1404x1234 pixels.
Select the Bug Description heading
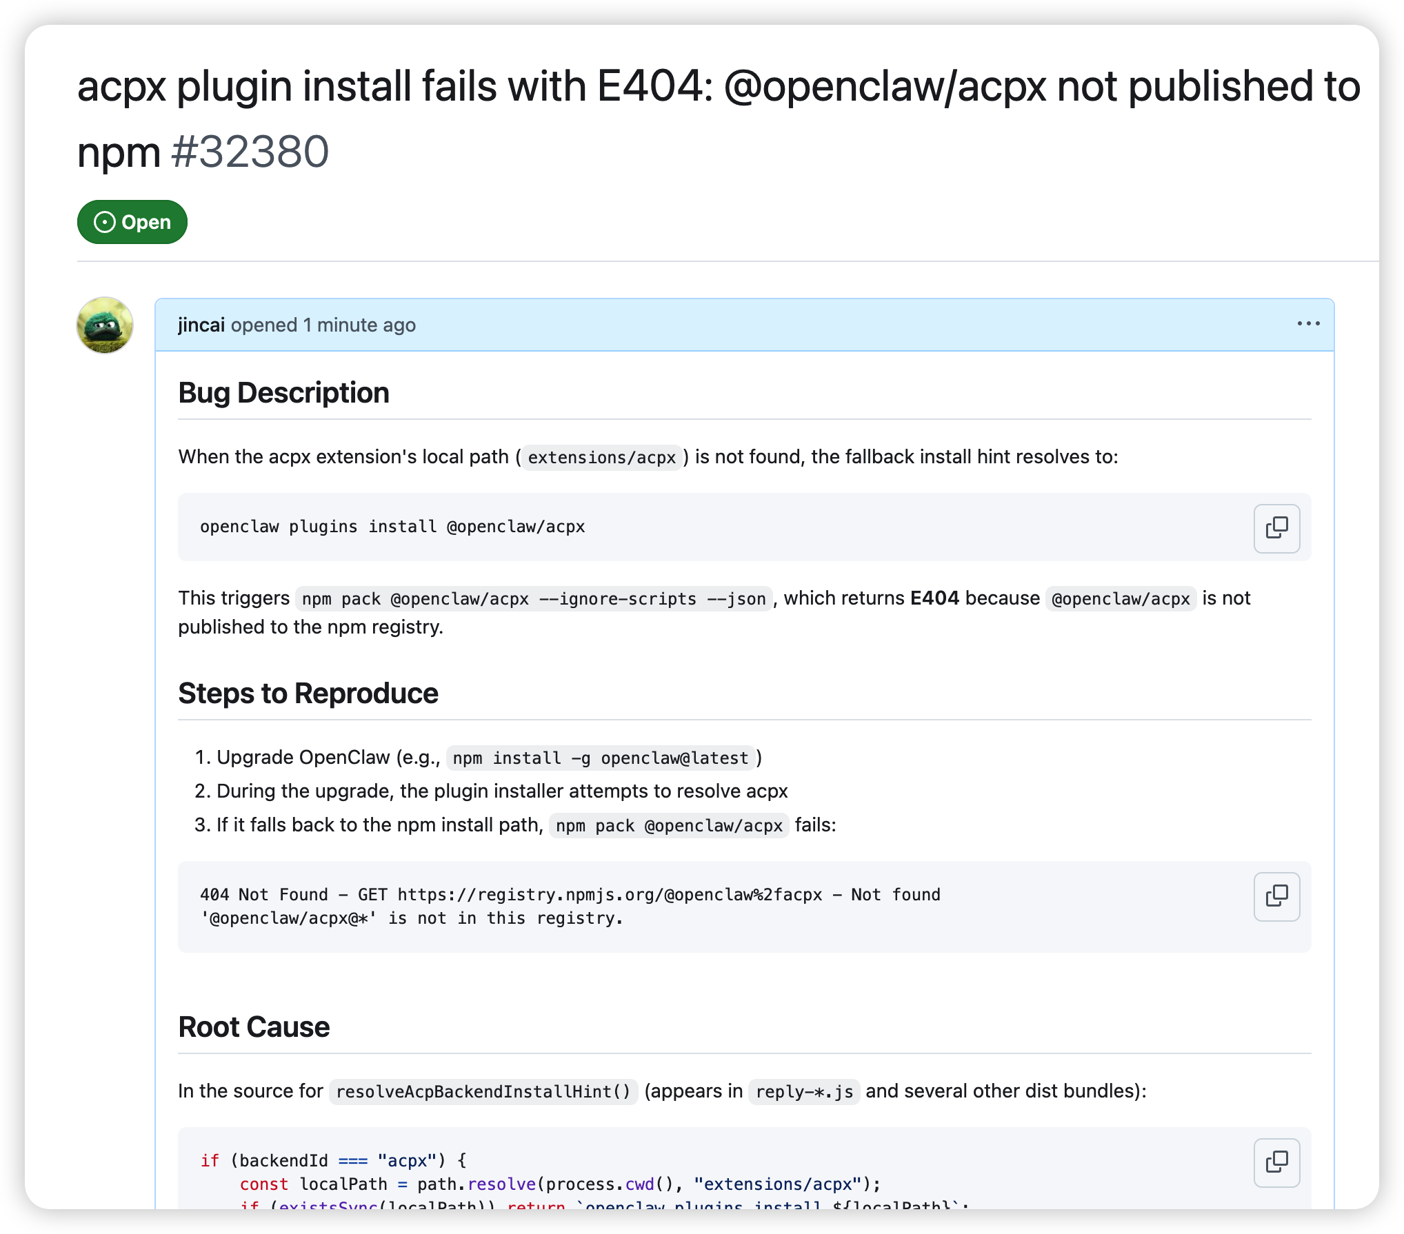[284, 392]
